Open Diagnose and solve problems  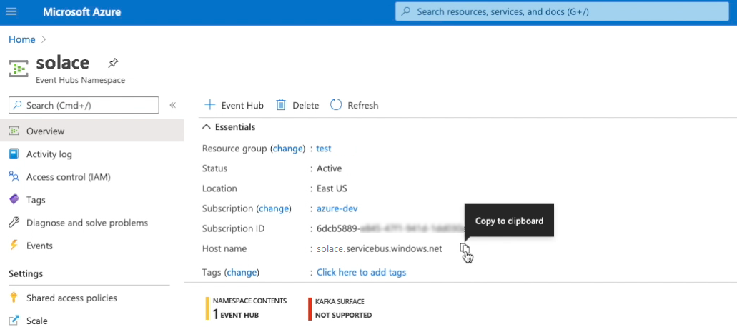[86, 223]
